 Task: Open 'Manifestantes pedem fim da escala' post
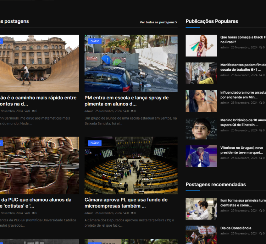click(243, 67)
